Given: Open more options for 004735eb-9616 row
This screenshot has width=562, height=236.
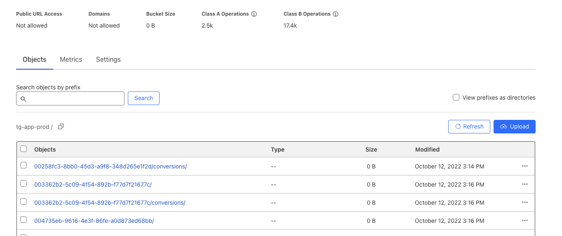Looking at the screenshot, I should point(524,221).
